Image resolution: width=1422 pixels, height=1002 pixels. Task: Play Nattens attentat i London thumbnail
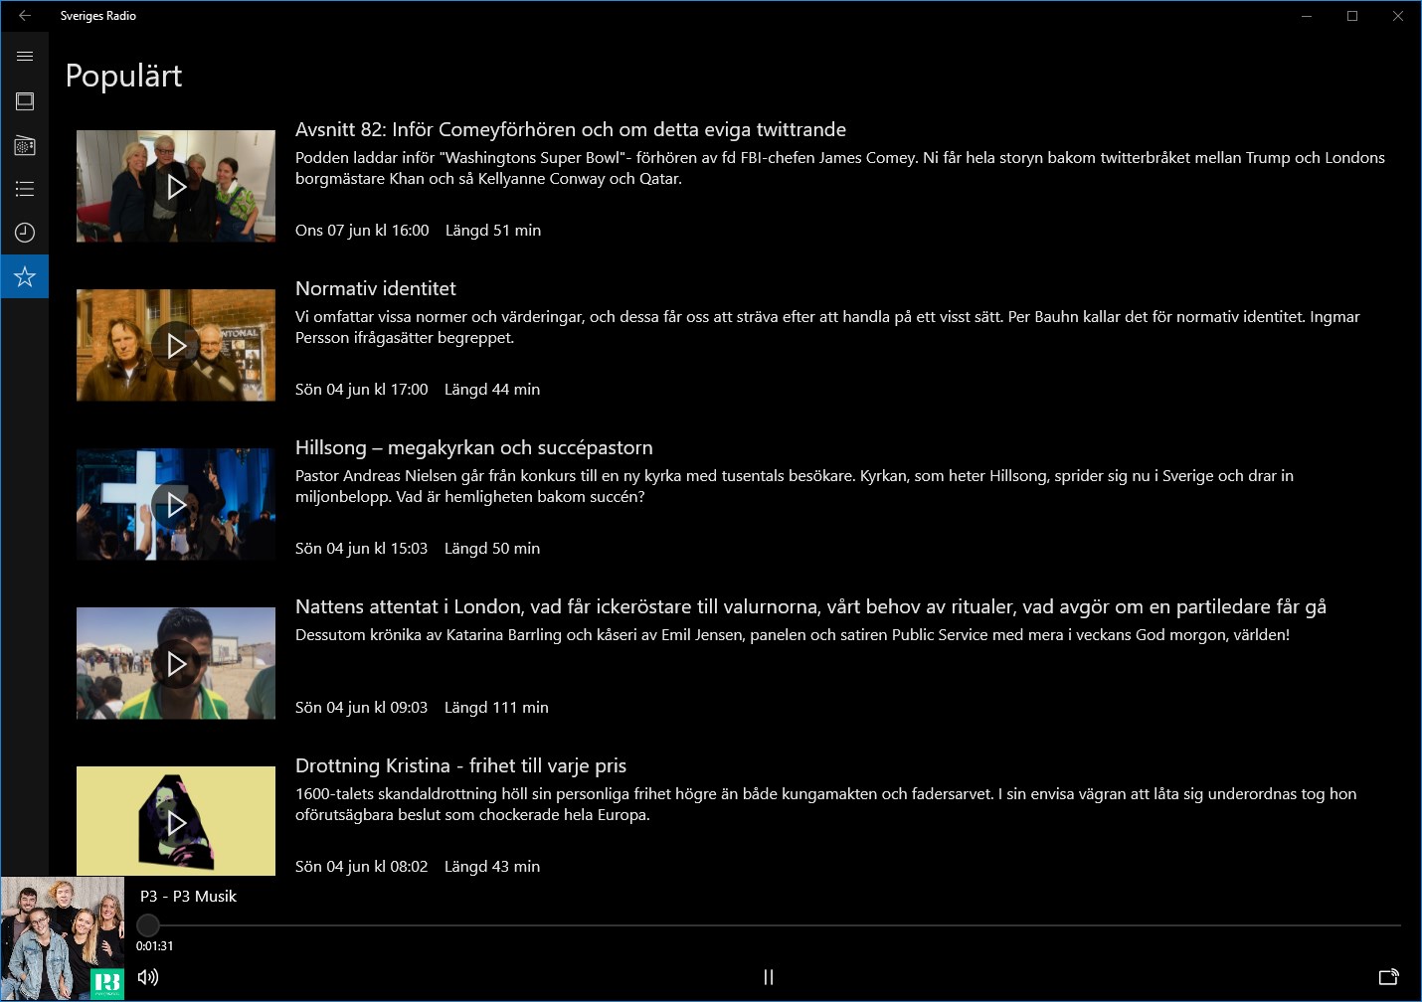coord(176,664)
